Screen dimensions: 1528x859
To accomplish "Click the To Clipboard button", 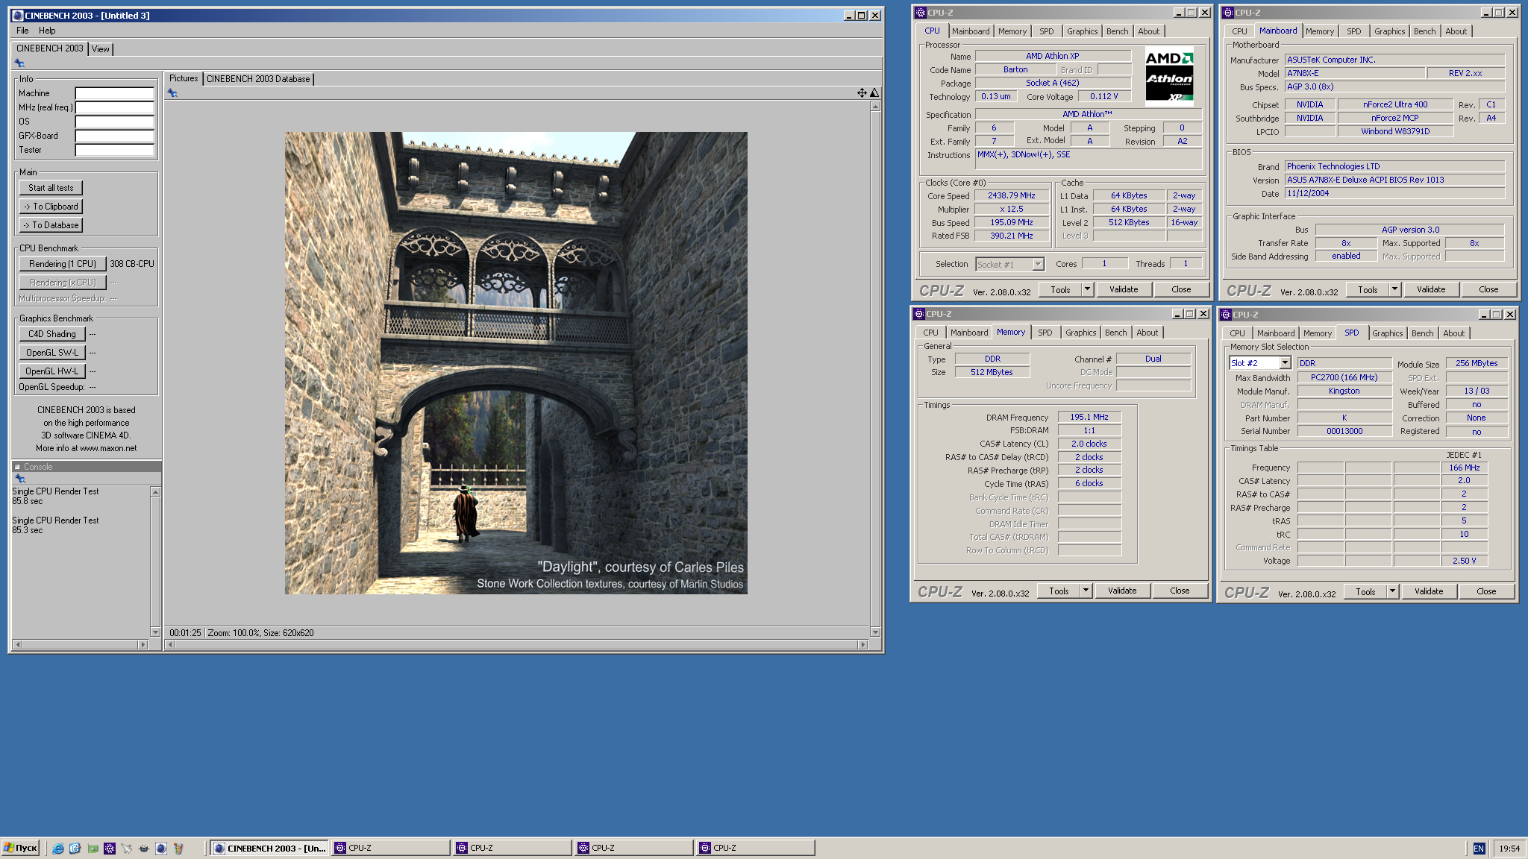I will [51, 207].
